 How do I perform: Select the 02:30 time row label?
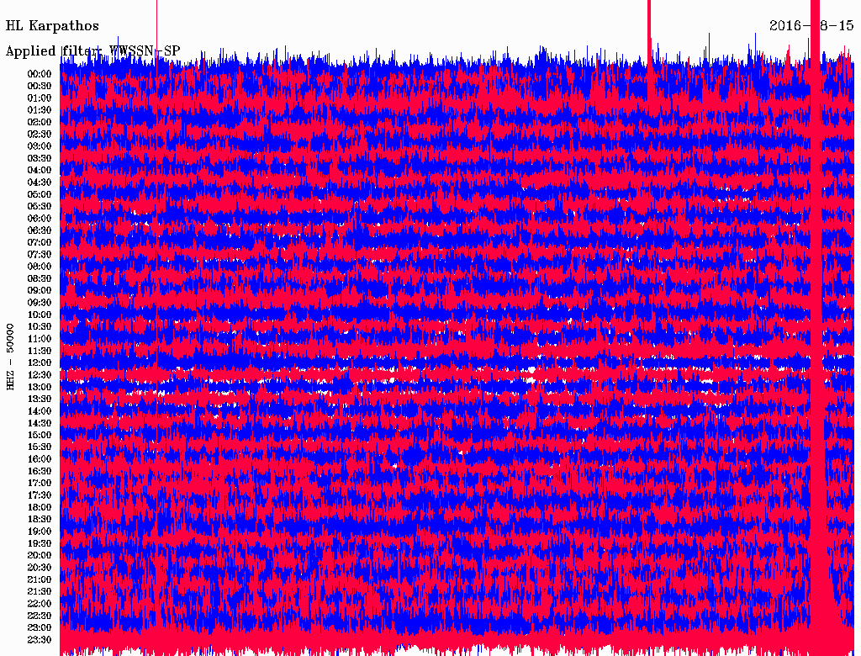(x=40, y=134)
